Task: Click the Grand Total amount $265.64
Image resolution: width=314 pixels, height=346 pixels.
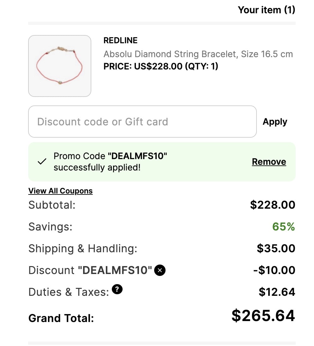Action: [263, 316]
